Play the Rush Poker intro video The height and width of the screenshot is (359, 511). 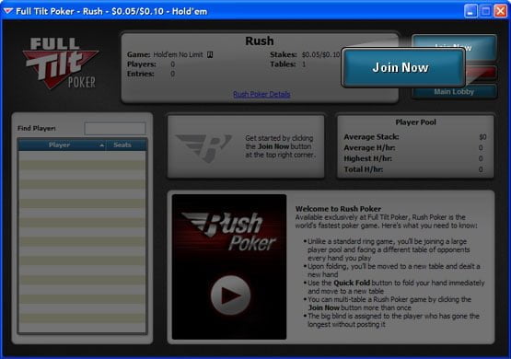coord(230,295)
